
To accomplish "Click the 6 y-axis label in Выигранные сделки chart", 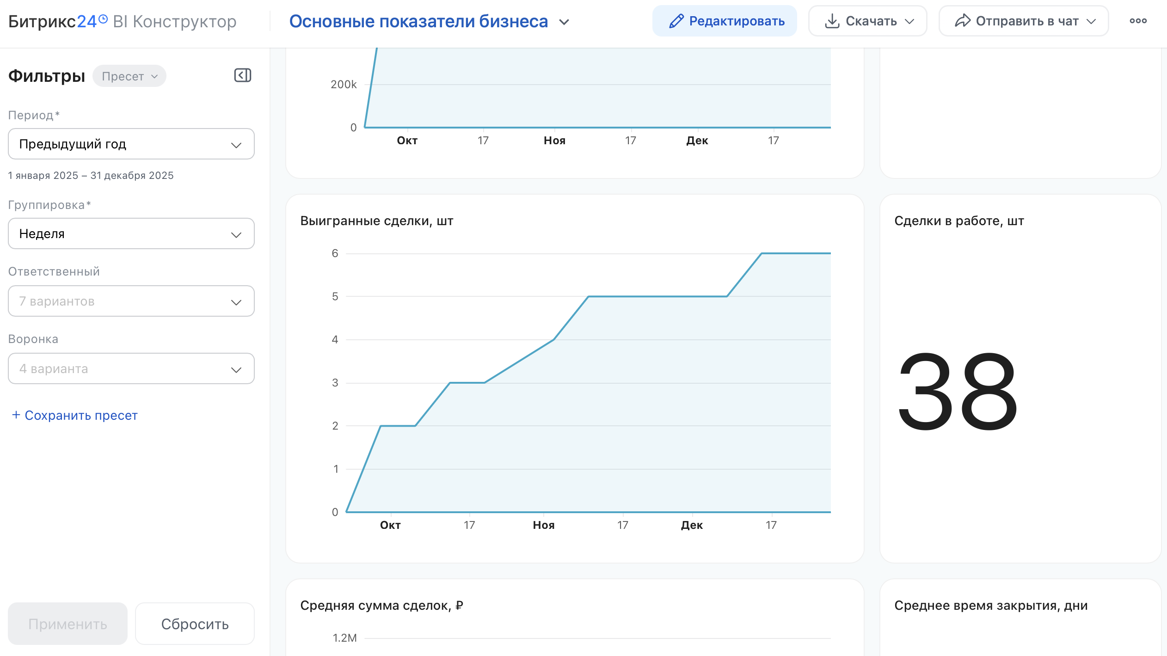I will point(335,253).
